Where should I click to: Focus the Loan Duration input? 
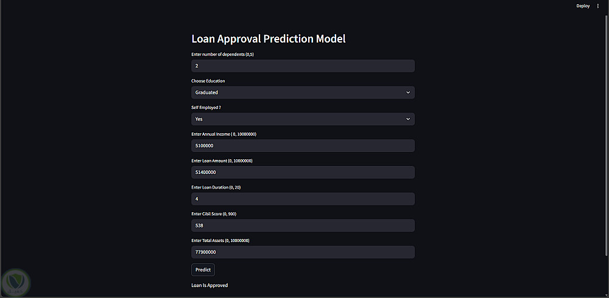[x=303, y=199]
